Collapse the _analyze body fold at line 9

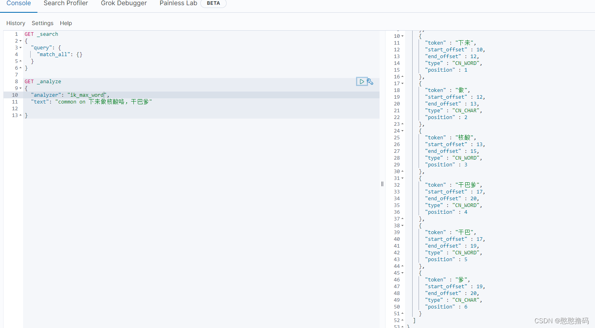[x=20, y=88]
